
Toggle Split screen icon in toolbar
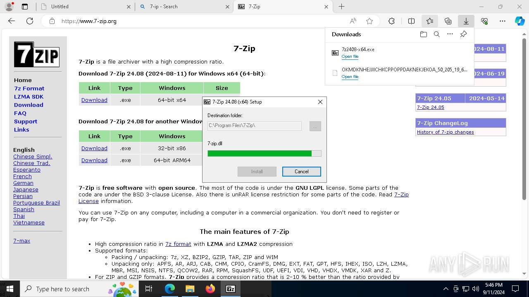click(411, 21)
